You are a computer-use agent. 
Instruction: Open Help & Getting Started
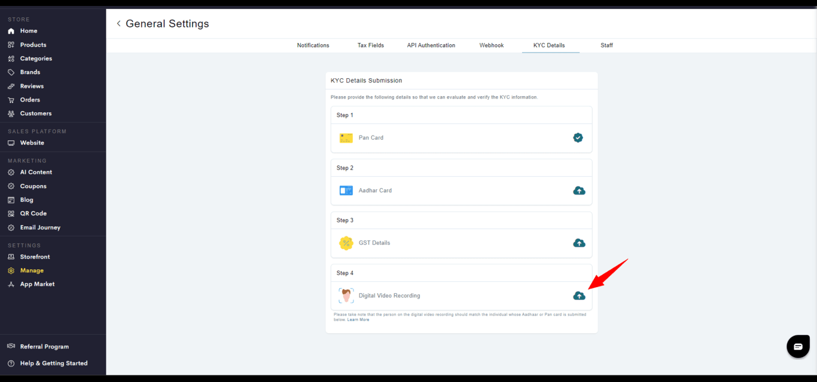[53, 363]
